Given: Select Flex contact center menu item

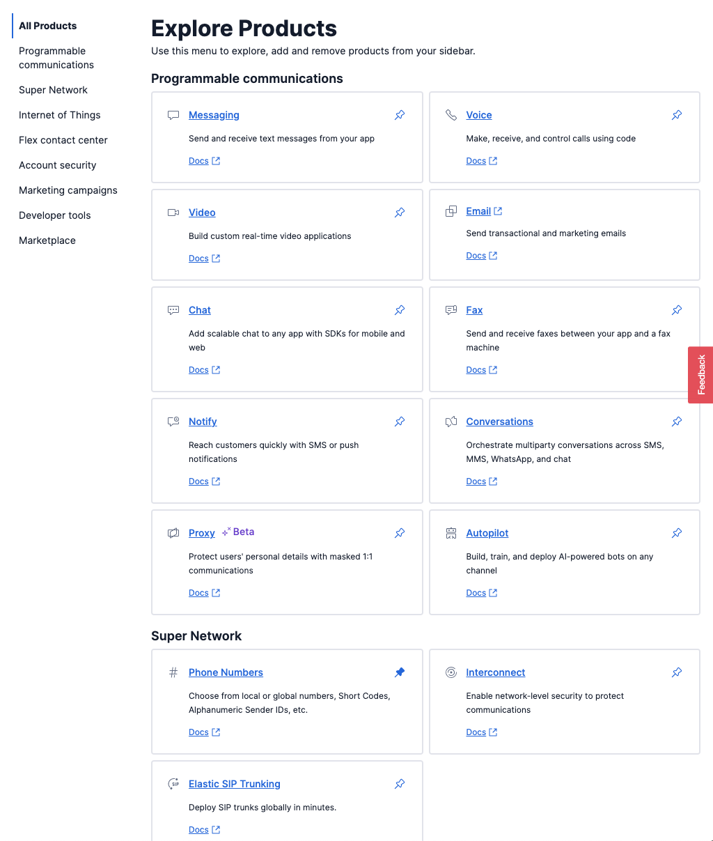Looking at the screenshot, I should point(63,140).
